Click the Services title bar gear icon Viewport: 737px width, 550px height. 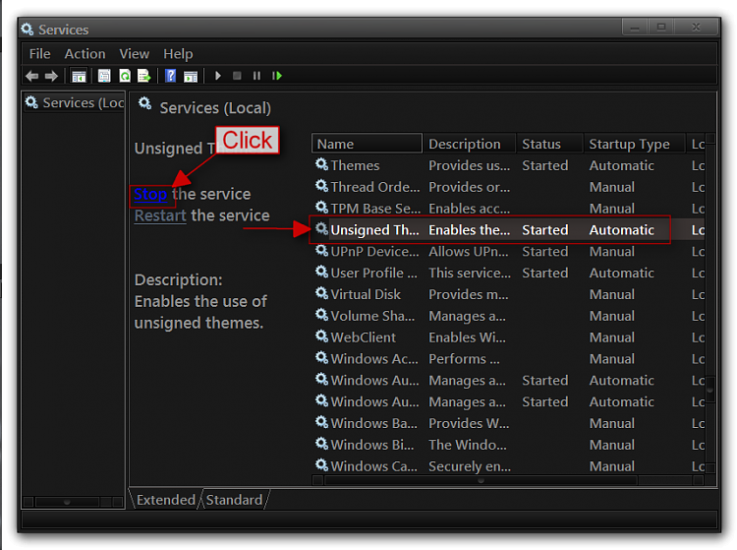(x=28, y=30)
